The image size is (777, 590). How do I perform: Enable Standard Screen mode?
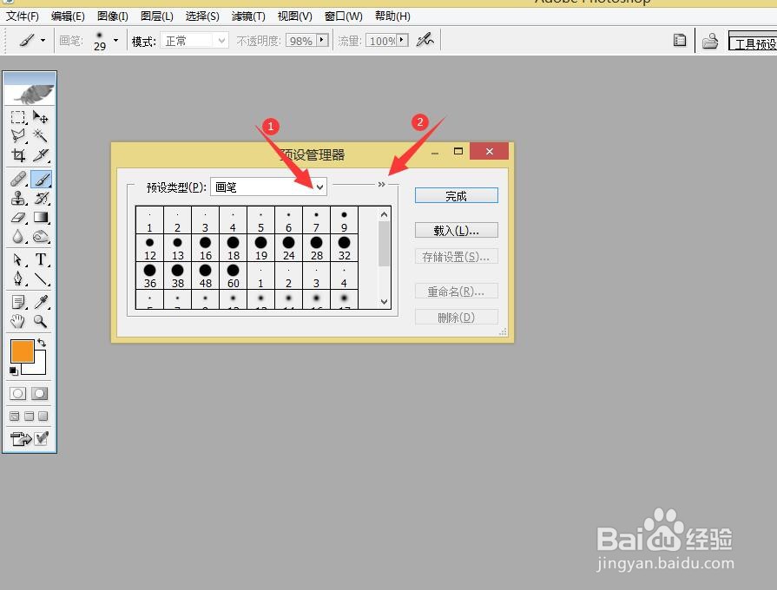[x=15, y=416]
